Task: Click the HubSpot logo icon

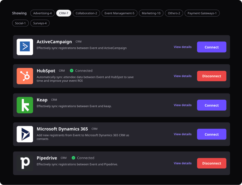Action: coord(25,76)
